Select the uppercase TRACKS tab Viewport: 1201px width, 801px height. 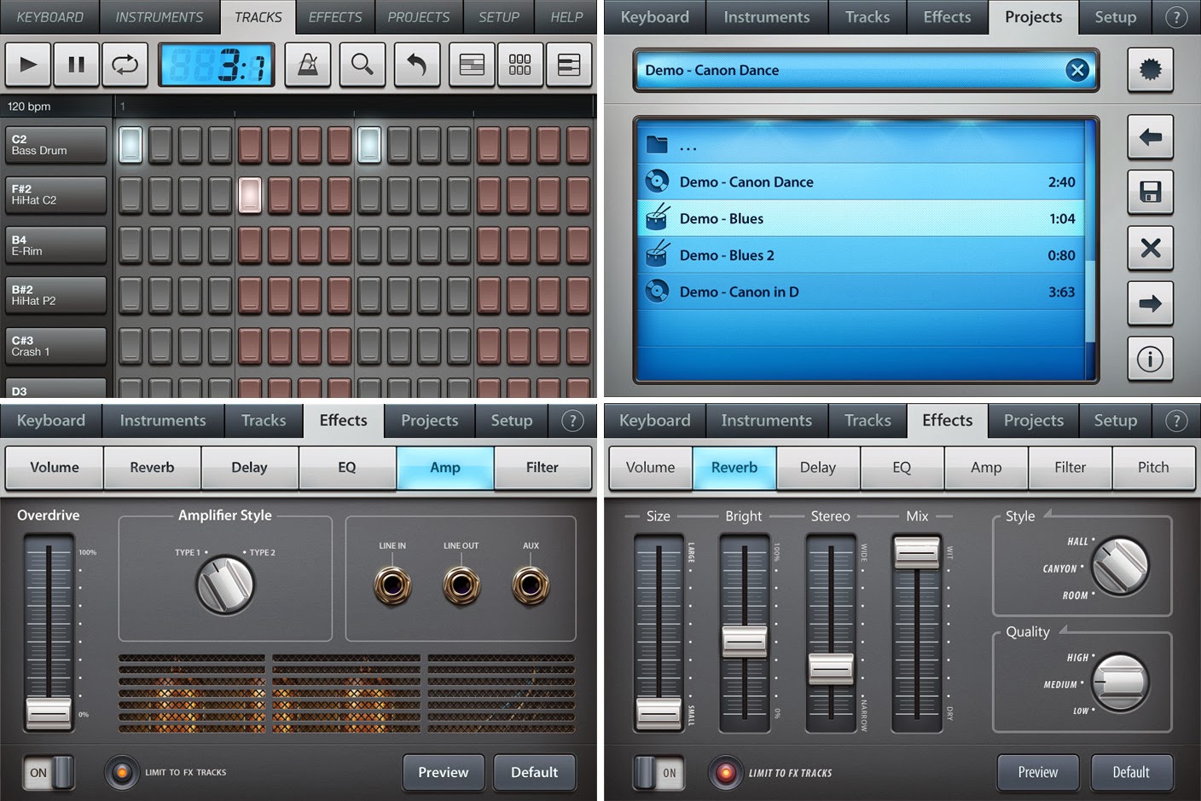click(258, 17)
